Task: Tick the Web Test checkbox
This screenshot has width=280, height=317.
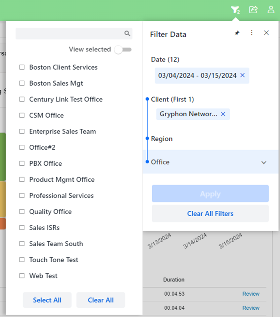Action: click(x=22, y=276)
